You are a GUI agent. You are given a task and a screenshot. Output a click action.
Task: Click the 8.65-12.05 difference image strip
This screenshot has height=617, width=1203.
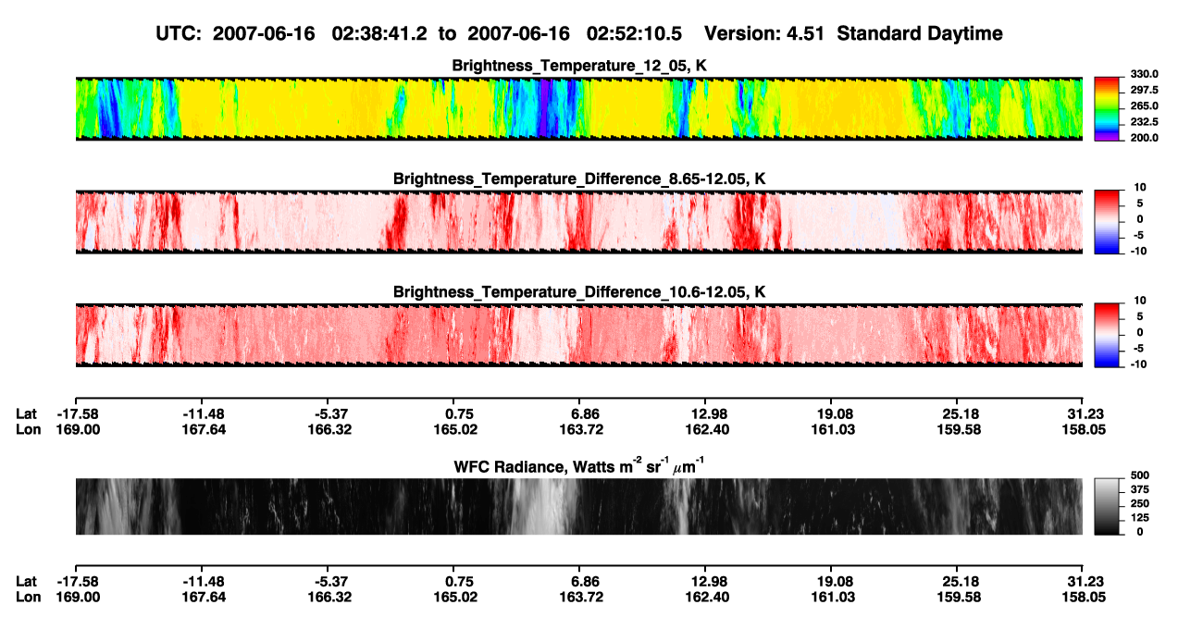pyautogui.click(x=578, y=222)
